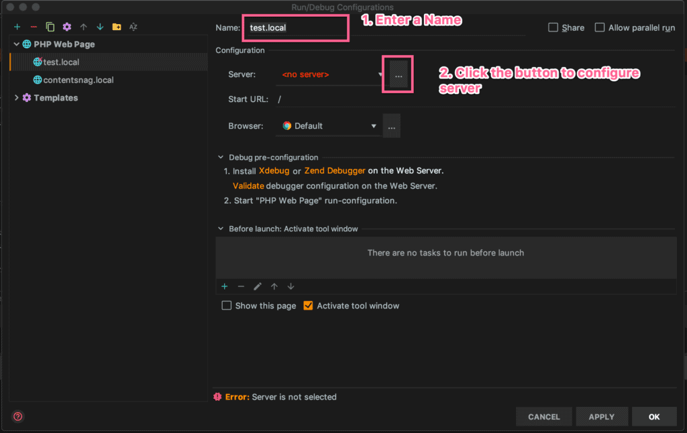This screenshot has width=687, height=433.
Task: Open the Server dropdown
Action: [x=380, y=74]
